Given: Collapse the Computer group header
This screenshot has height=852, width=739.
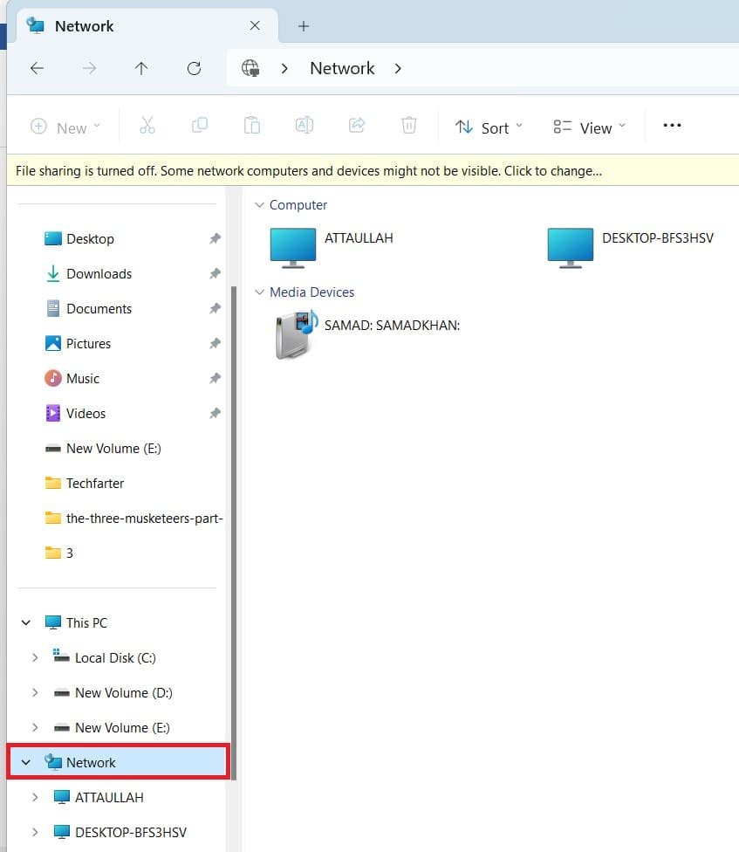Looking at the screenshot, I should coord(258,205).
